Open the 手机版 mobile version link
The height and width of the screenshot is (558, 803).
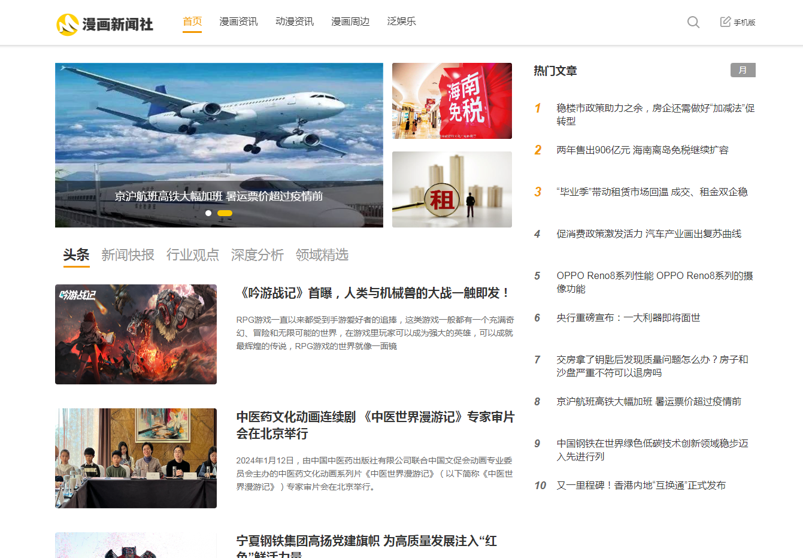point(738,22)
